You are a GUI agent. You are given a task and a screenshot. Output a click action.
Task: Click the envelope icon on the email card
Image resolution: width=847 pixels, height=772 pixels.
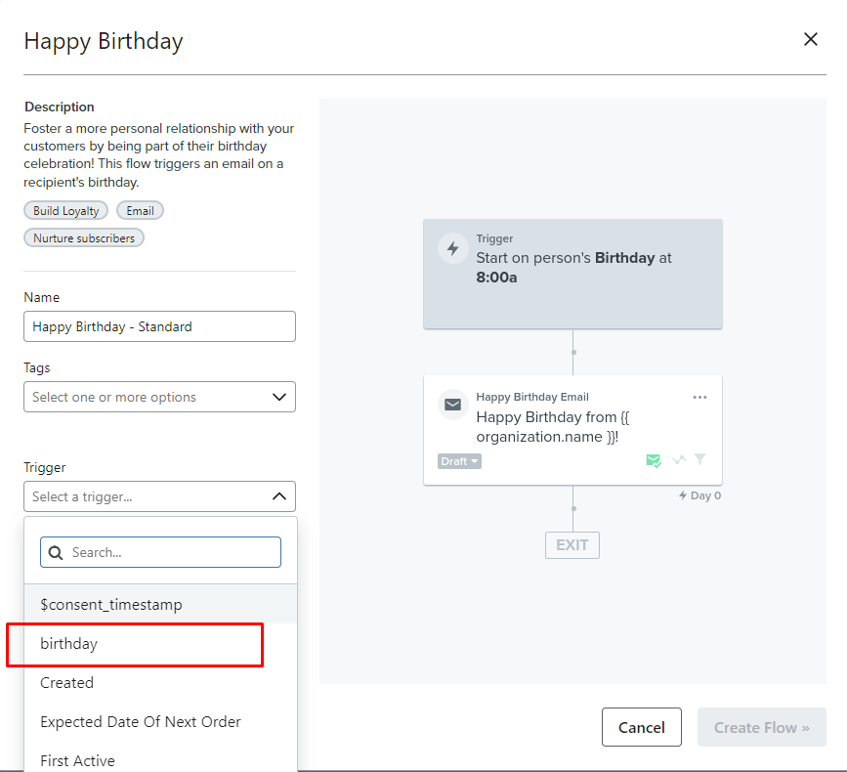click(452, 404)
